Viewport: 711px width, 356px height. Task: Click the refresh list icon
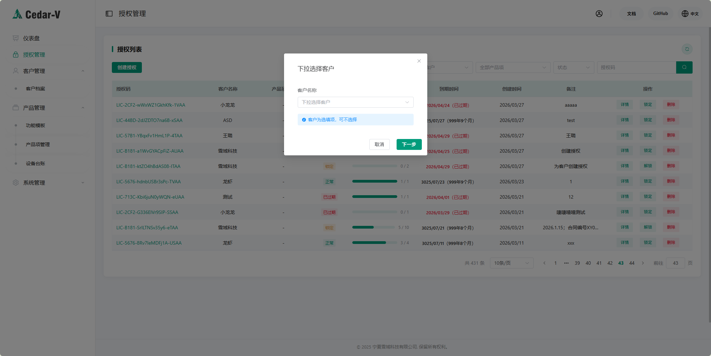point(687,49)
